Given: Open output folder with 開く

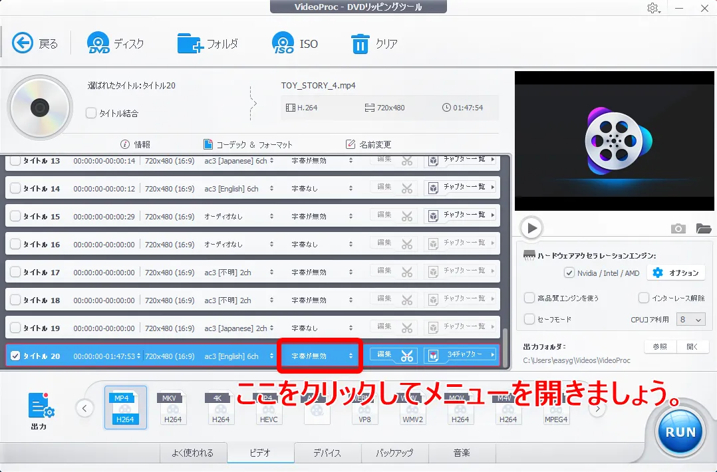Looking at the screenshot, I should (692, 347).
